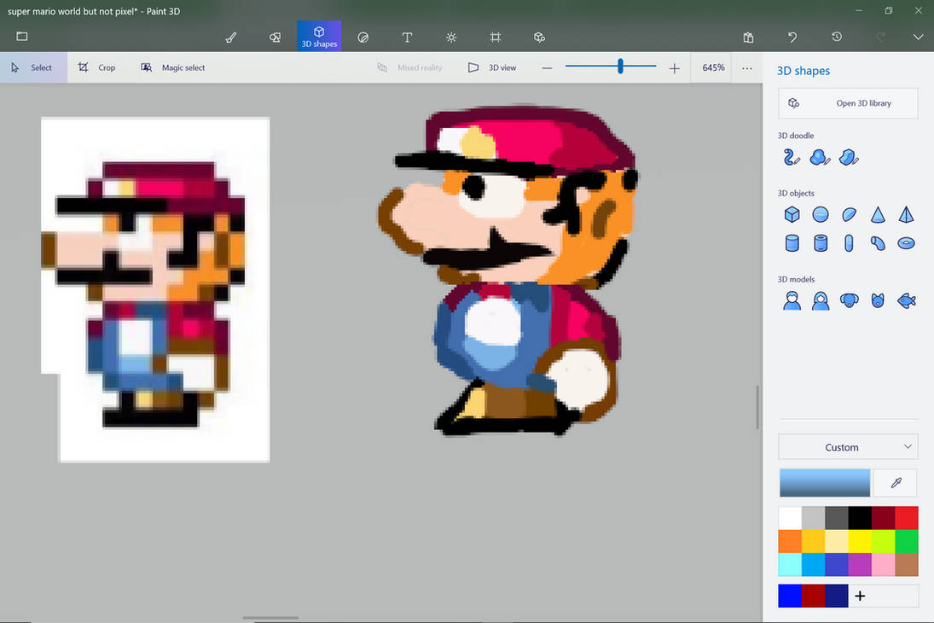This screenshot has height=623, width=934.
Task: Activate the eyedropper color picker
Action: coord(895,483)
